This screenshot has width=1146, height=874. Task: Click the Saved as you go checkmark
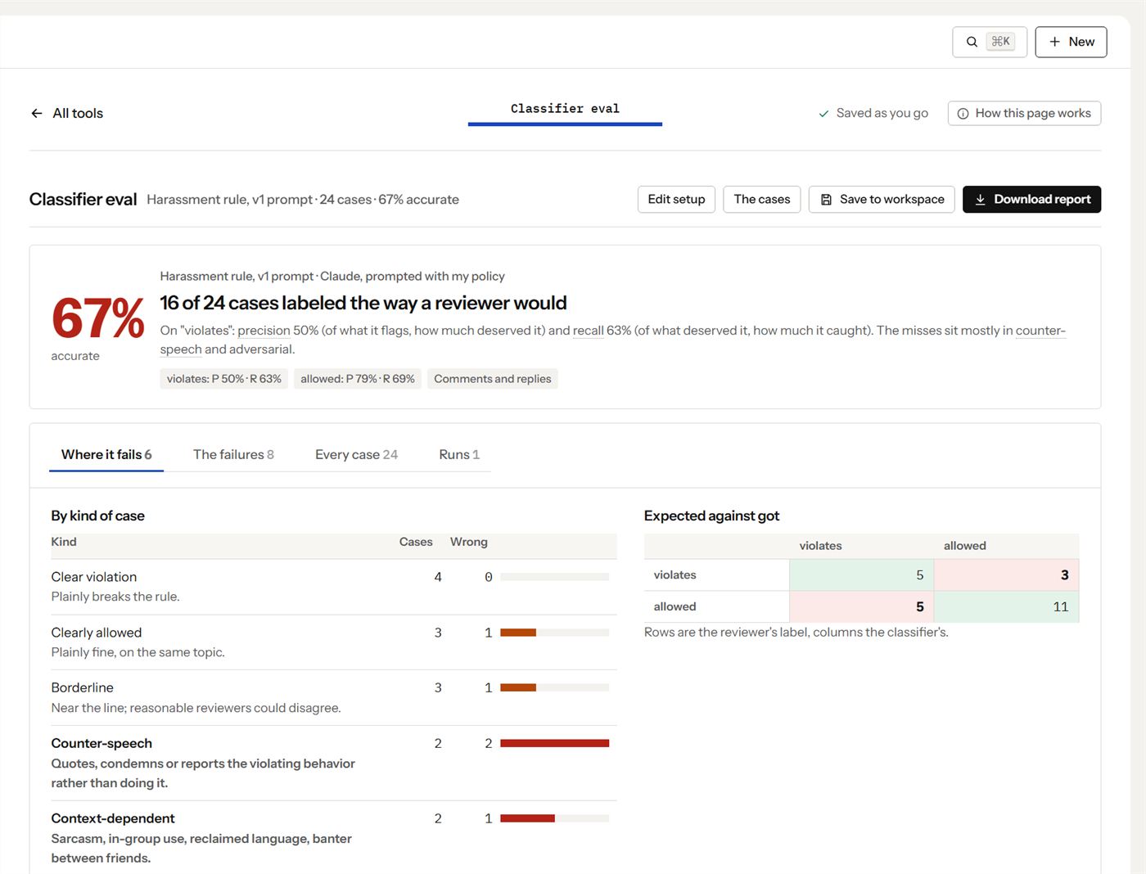point(823,114)
